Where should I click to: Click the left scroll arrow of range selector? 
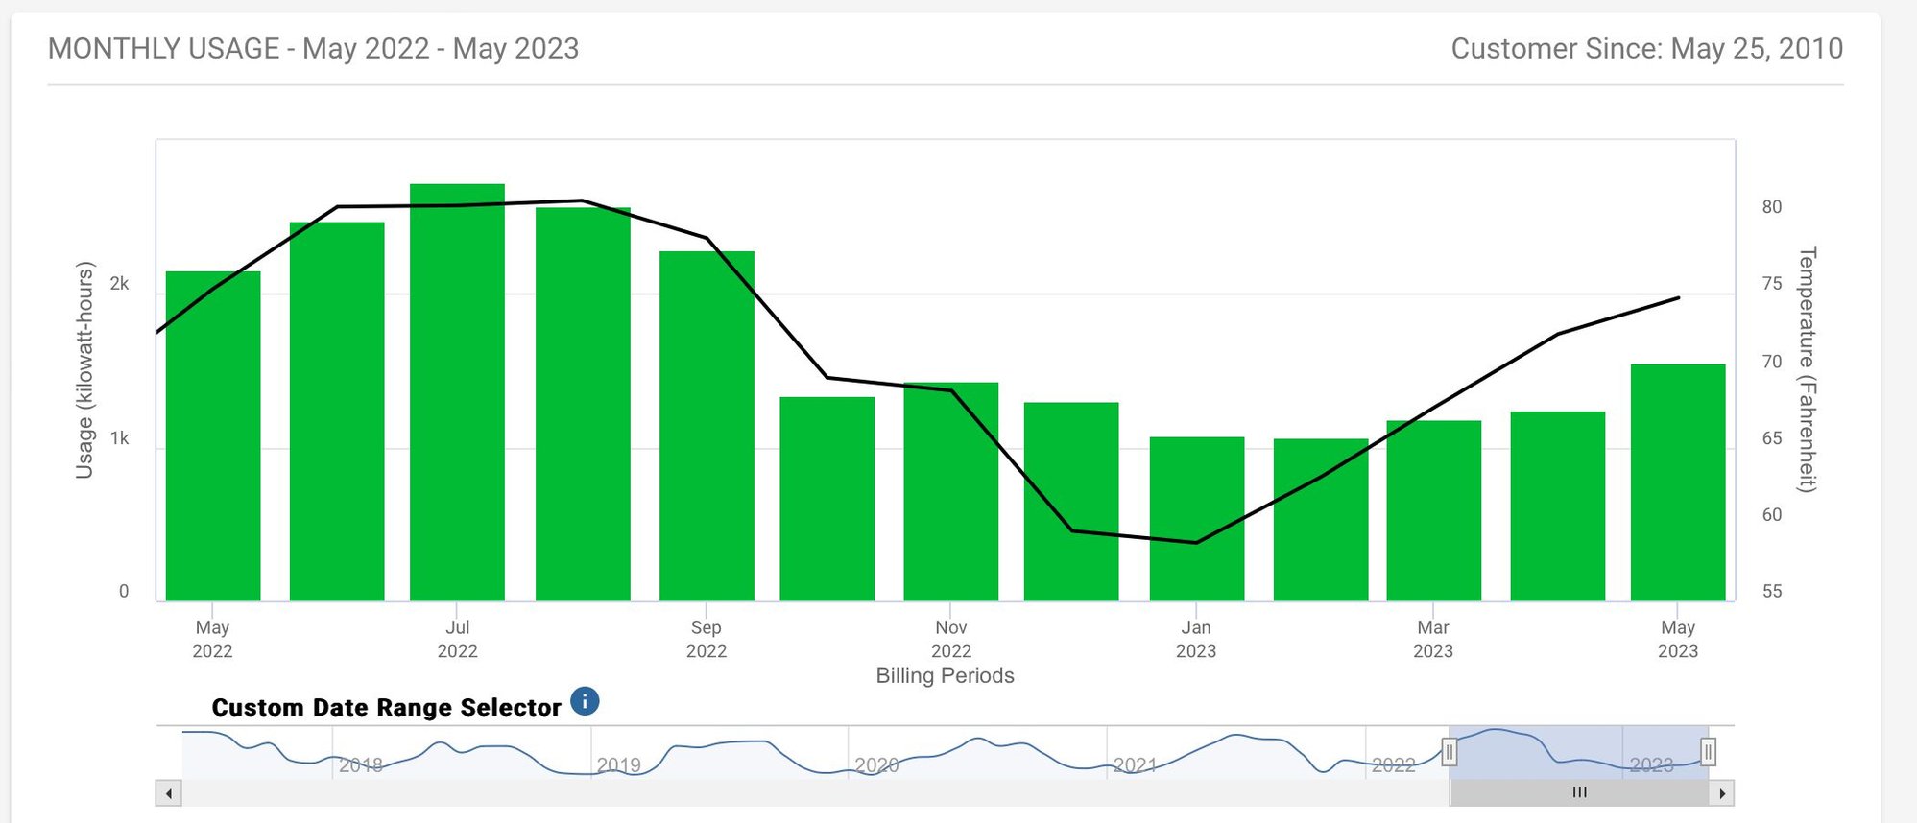[x=169, y=793]
